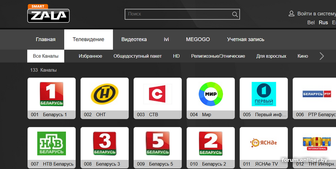
Task: Click into the Поиск search field
Action: tap(182, 14)
